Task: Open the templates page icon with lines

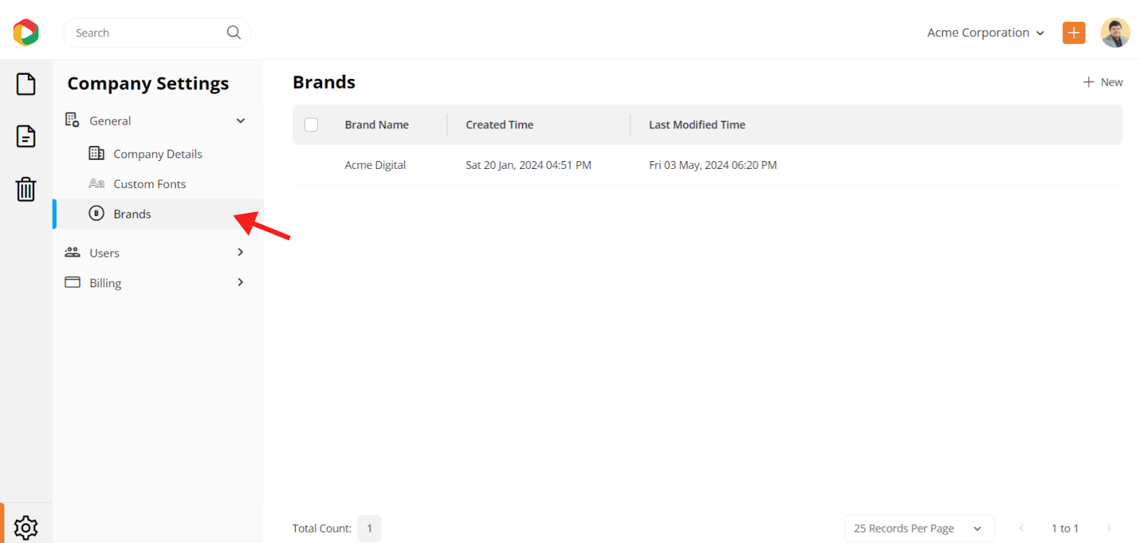Action: [x=26, y=136]
